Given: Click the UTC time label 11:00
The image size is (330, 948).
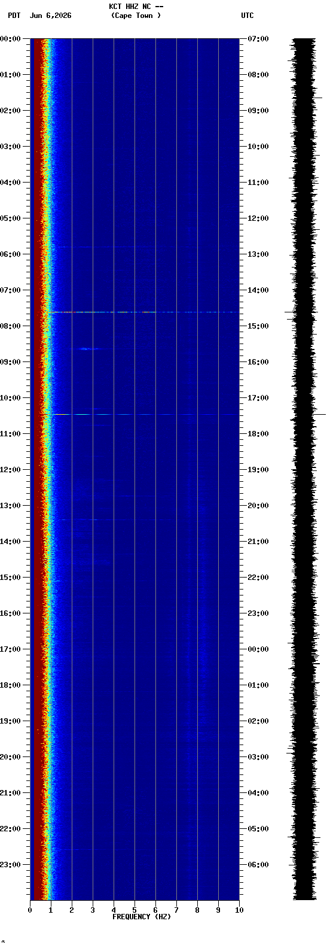Looking at the screenshot, I should tap(258, 183).
